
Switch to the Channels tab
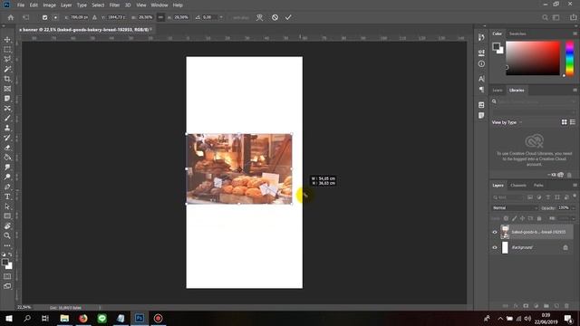pyautogui.click(x=517, y=185)
